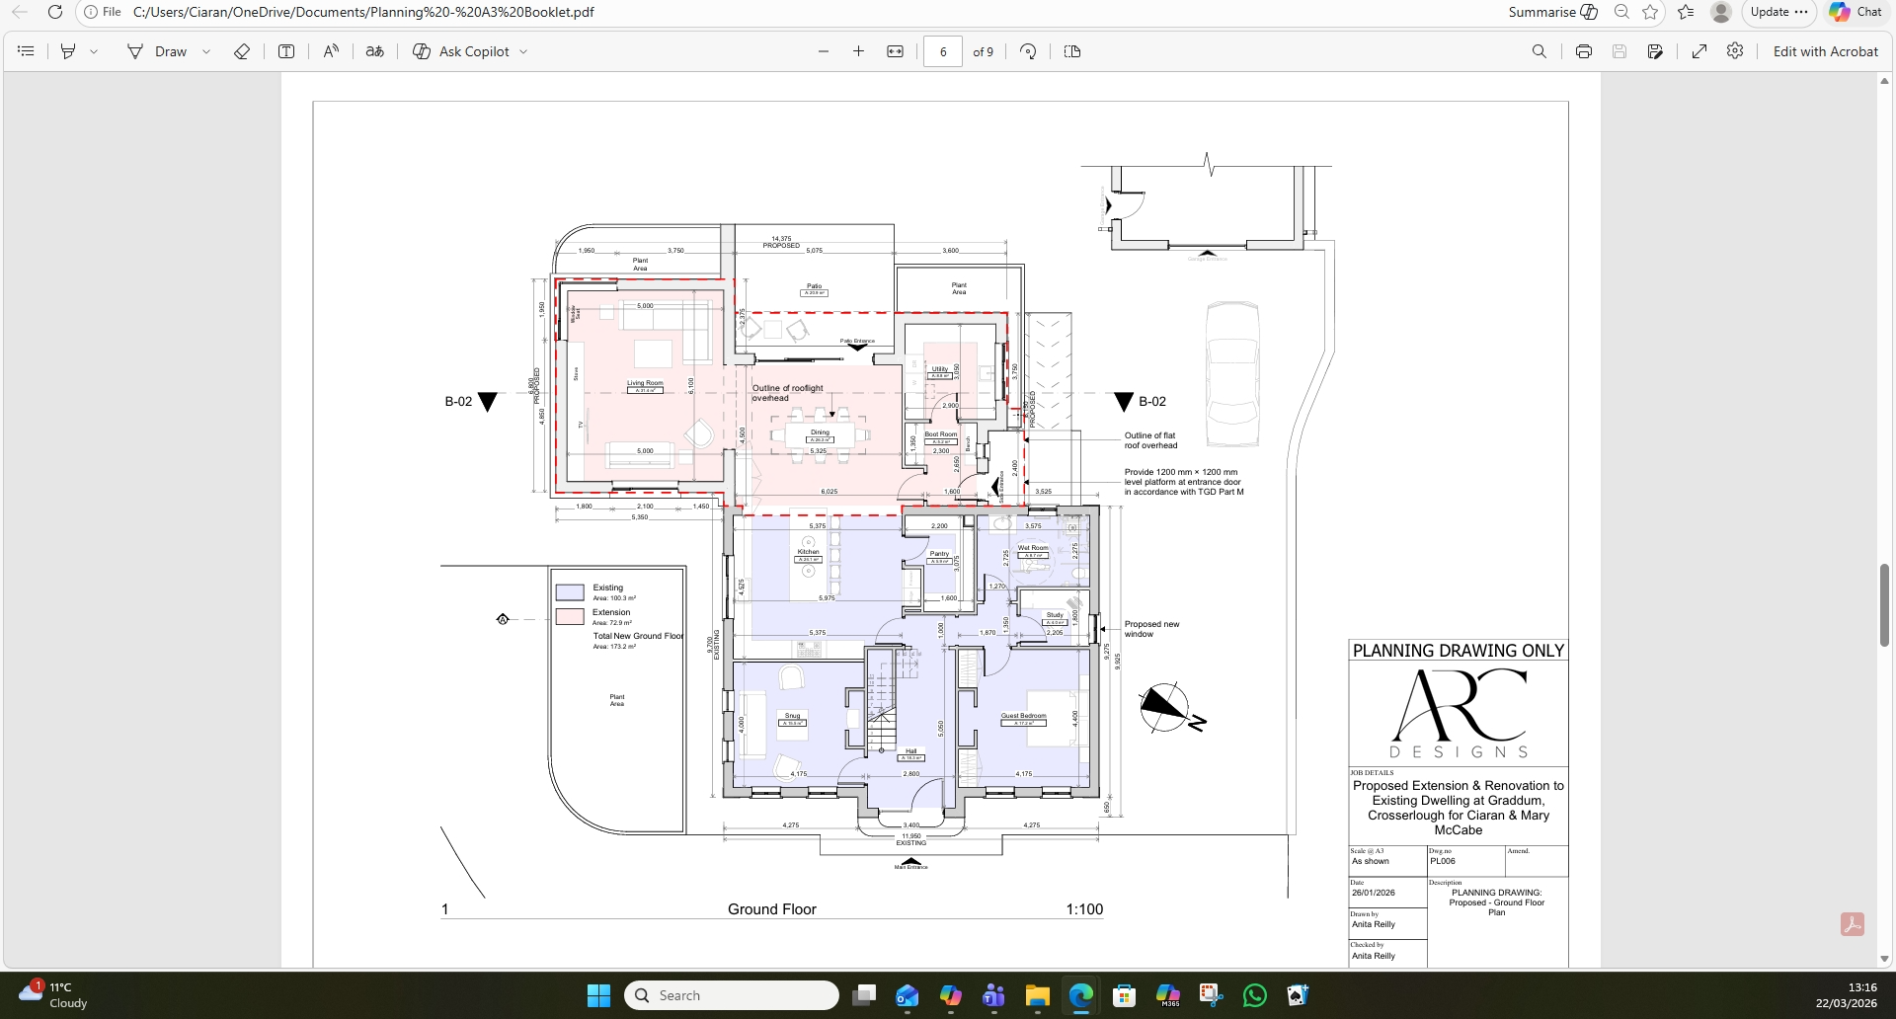Toggle the page view layout
The height and width of the screenshot is (1019, 1896).
tap(1072, 51)
